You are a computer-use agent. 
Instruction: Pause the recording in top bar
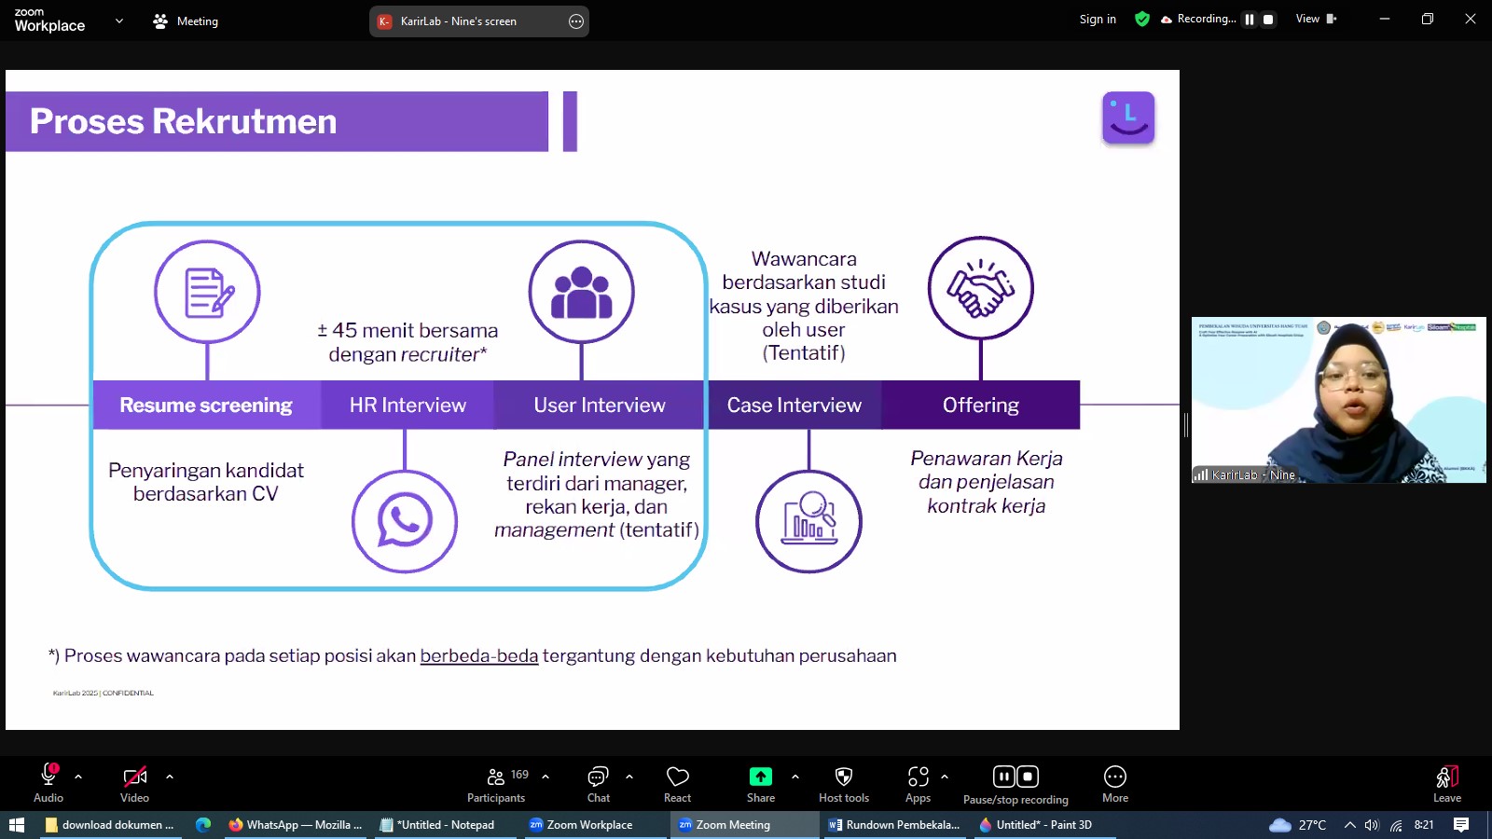pos(1250,20)
